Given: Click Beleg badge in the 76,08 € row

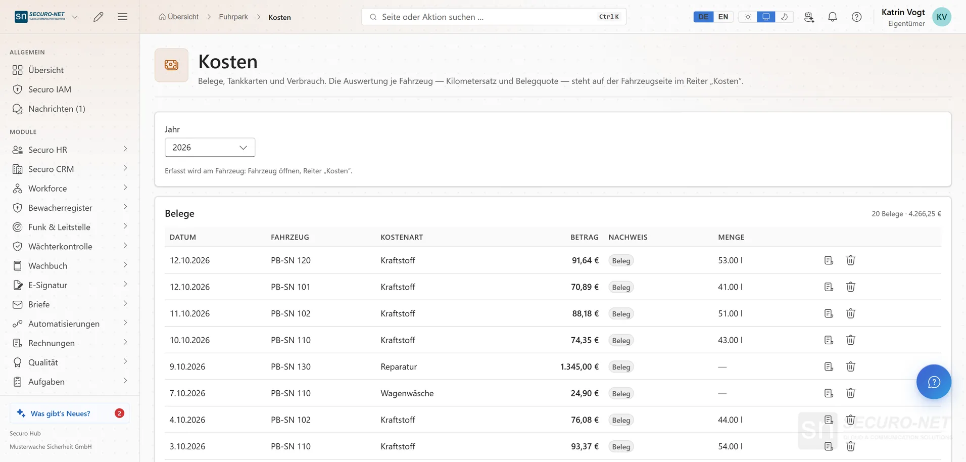Looking at the screenshot, I should (621, 420).
